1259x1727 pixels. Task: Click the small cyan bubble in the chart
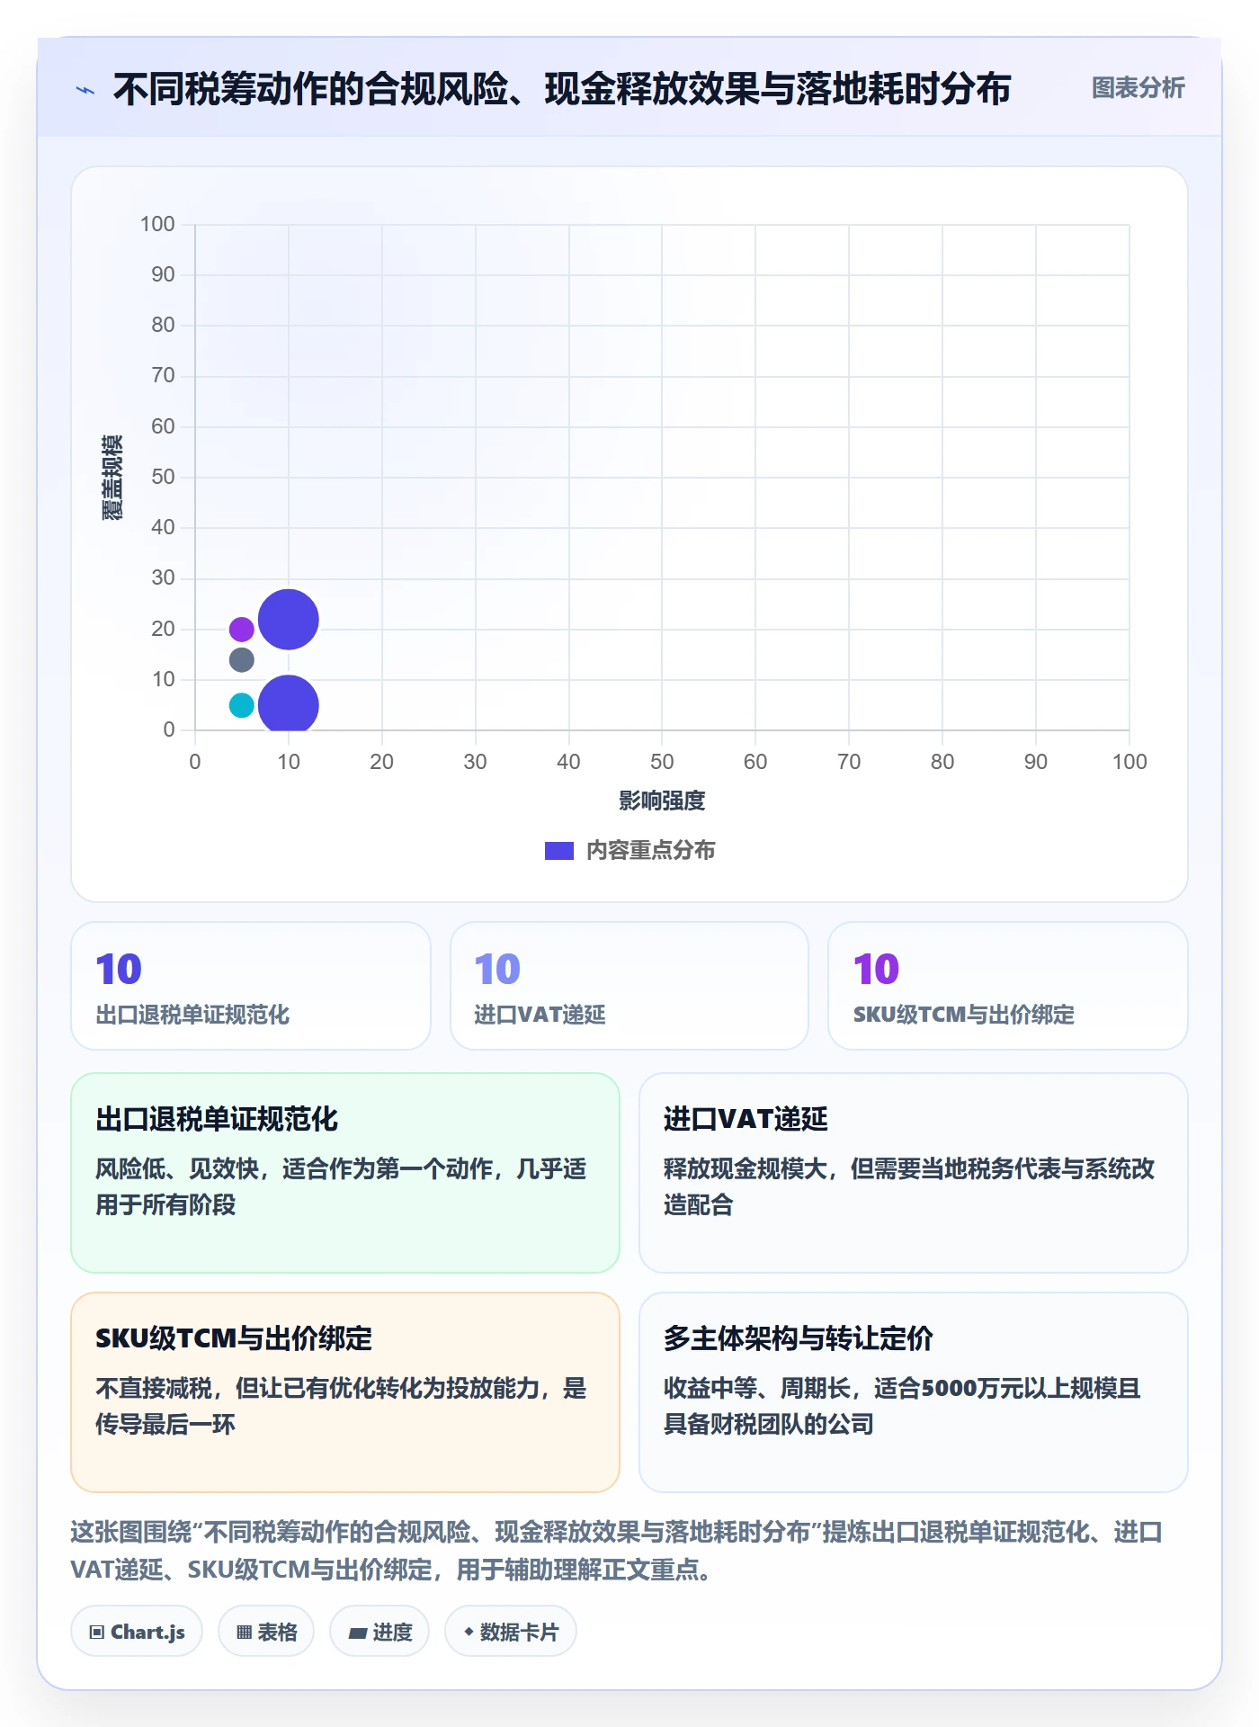coord(242,705)
